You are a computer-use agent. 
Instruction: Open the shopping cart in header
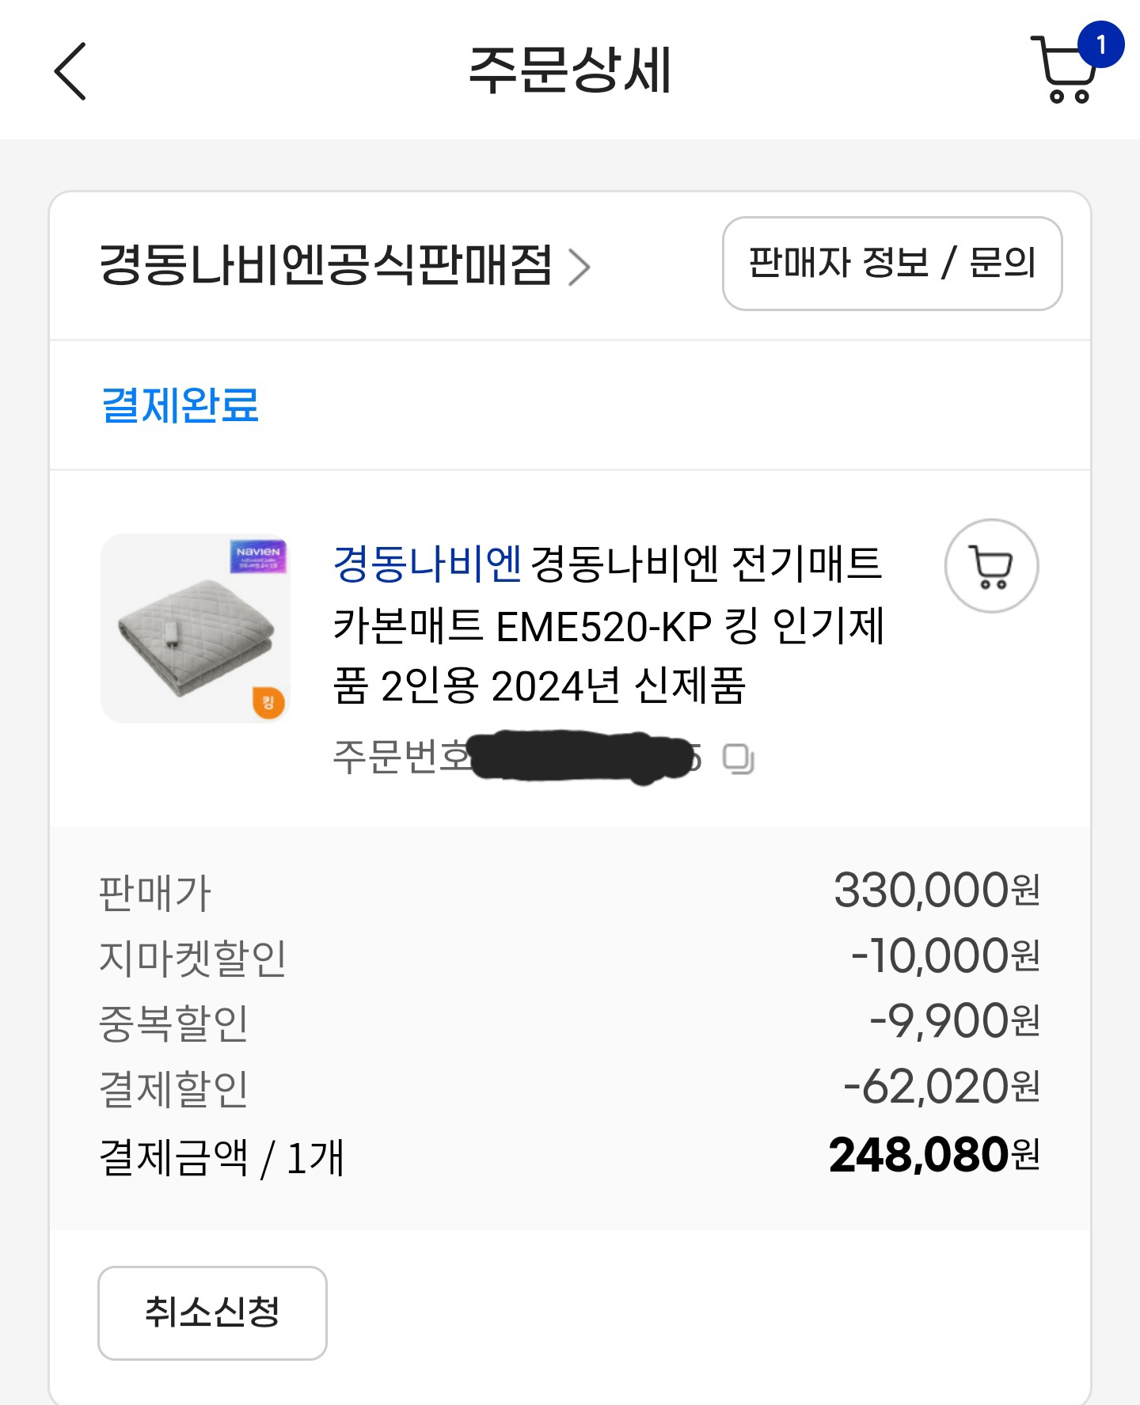tap(1066, 73)
